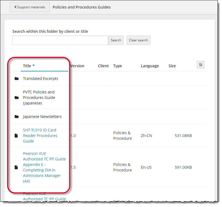222x207 pixels.
Task: Sort by the Version column header
Action: (77, 66)
